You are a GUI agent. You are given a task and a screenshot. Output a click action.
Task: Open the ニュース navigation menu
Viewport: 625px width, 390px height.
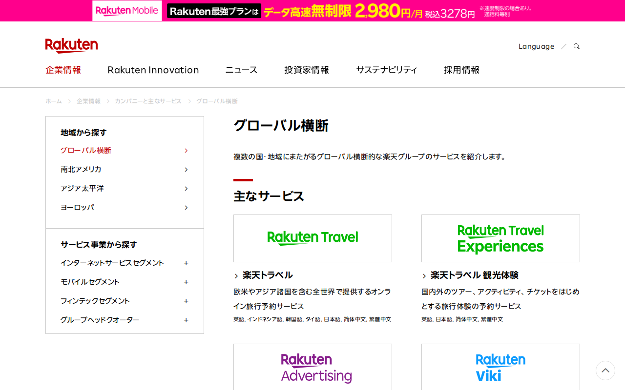tap(241, 70)
